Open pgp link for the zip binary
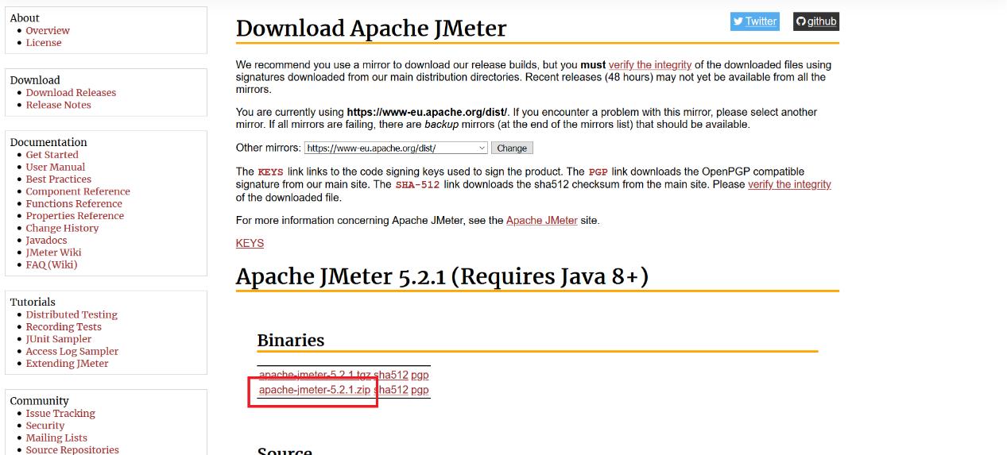Viewport: 1007px width, 455px height. point(420,390)
